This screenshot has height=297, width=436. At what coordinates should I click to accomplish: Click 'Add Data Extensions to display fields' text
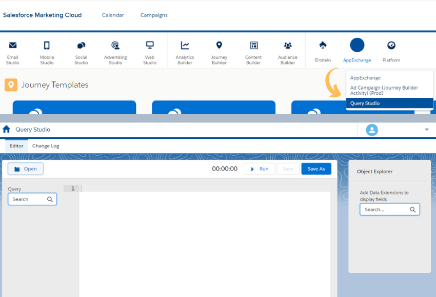[x=384, y=196]
